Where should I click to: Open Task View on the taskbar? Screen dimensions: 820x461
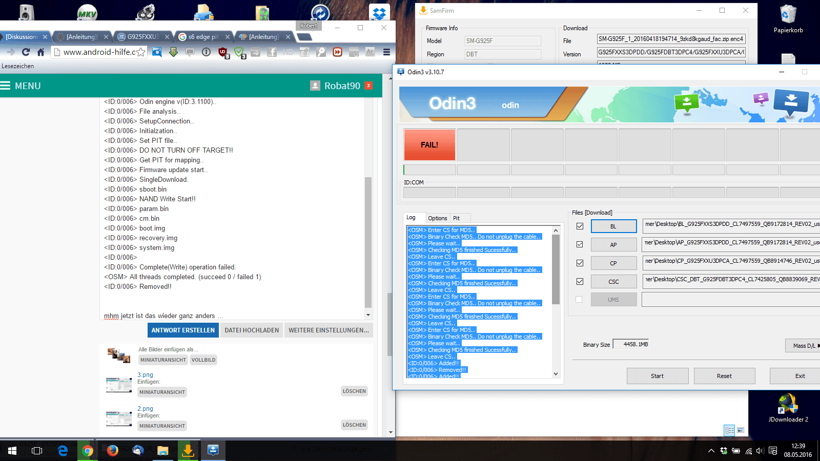tap(37, 451)
